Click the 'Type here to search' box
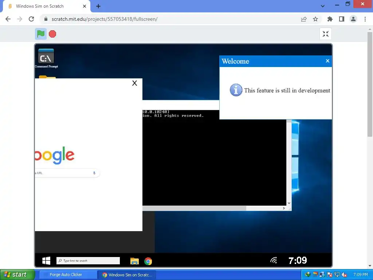This screenshot has height=280, width=373. click(x=88, y=261)
